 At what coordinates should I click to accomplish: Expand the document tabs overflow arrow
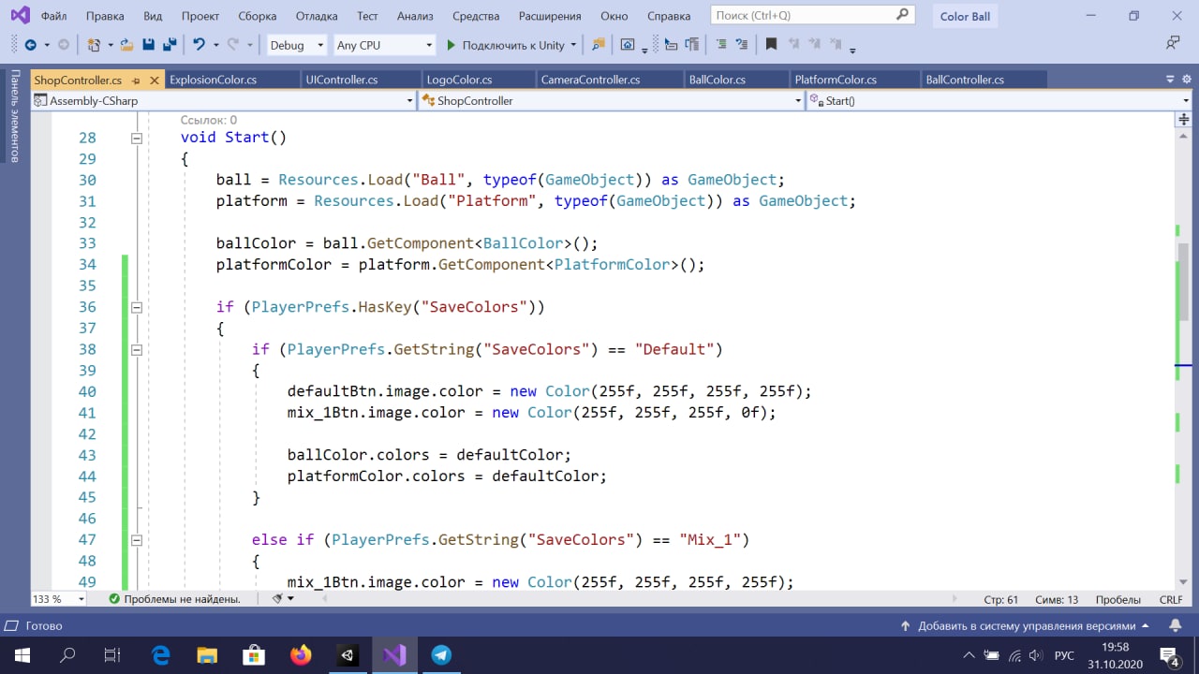(x=1170, y=81)
